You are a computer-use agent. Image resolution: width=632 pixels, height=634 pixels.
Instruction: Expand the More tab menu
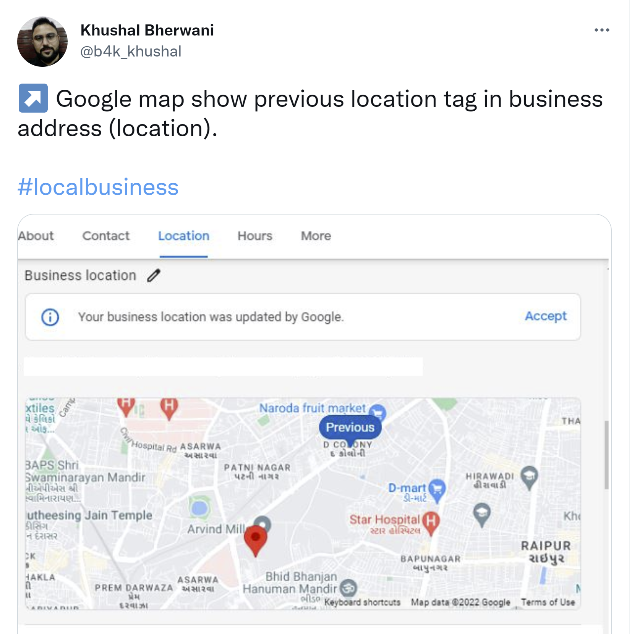[x=316, y=236]
